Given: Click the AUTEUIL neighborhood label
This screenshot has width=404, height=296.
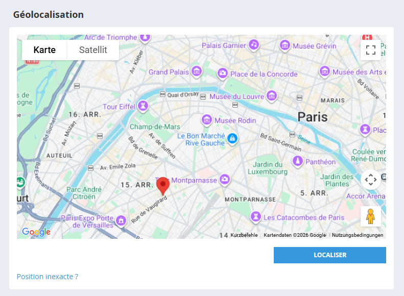Looking at the screenshot, I should coord(60,156).
